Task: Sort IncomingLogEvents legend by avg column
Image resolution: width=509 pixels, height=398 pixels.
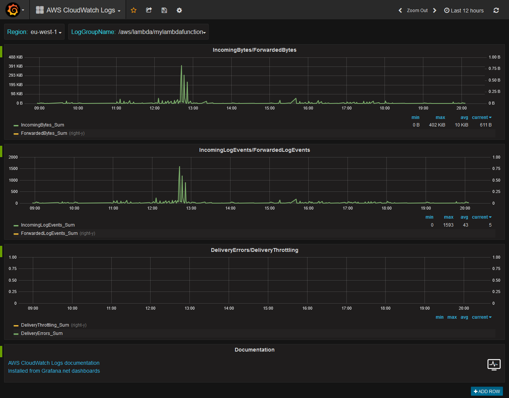Action: click(464, 217)
